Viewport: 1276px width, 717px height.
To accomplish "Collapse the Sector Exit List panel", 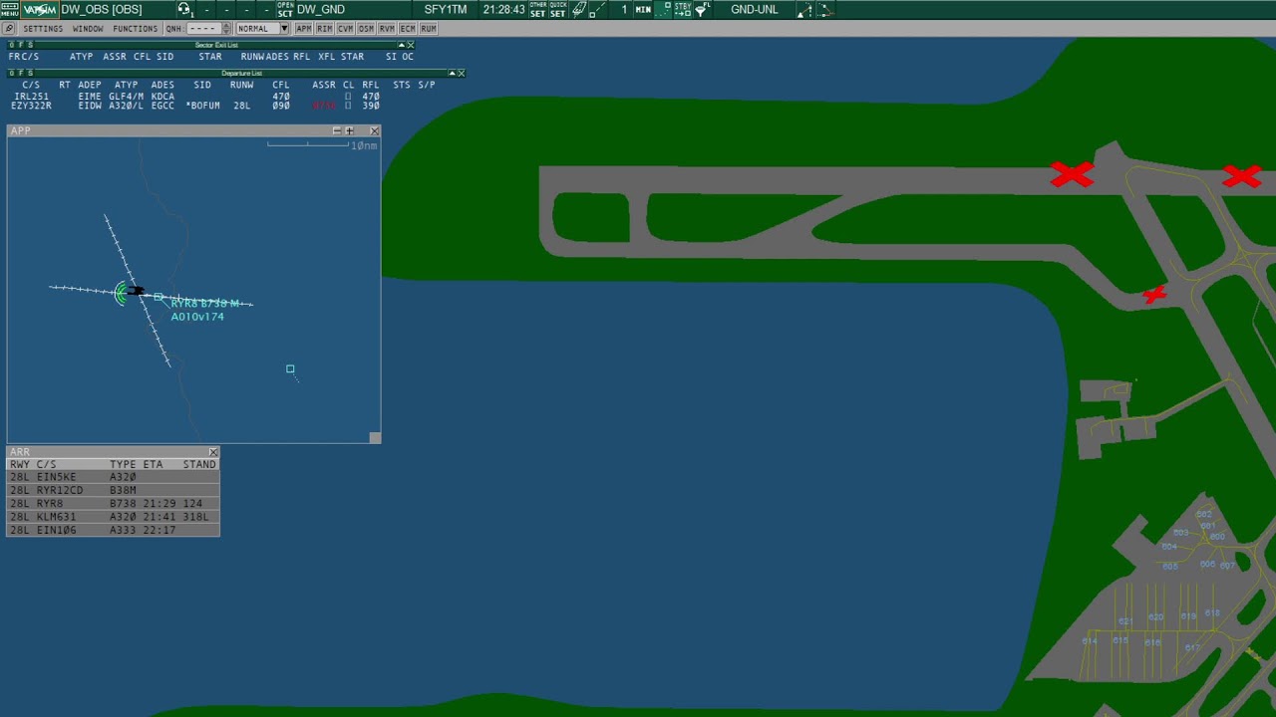I will (402, 45).
